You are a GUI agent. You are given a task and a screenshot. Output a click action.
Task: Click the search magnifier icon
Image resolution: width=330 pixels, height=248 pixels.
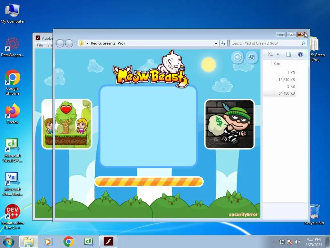coord(303,43)
